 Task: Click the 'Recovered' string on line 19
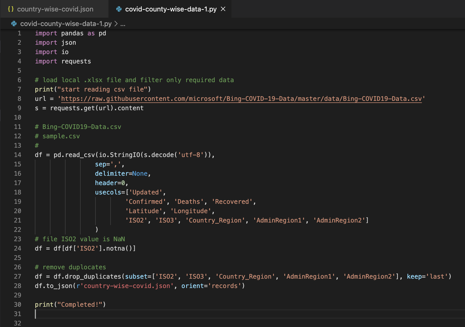coord(232,202)
